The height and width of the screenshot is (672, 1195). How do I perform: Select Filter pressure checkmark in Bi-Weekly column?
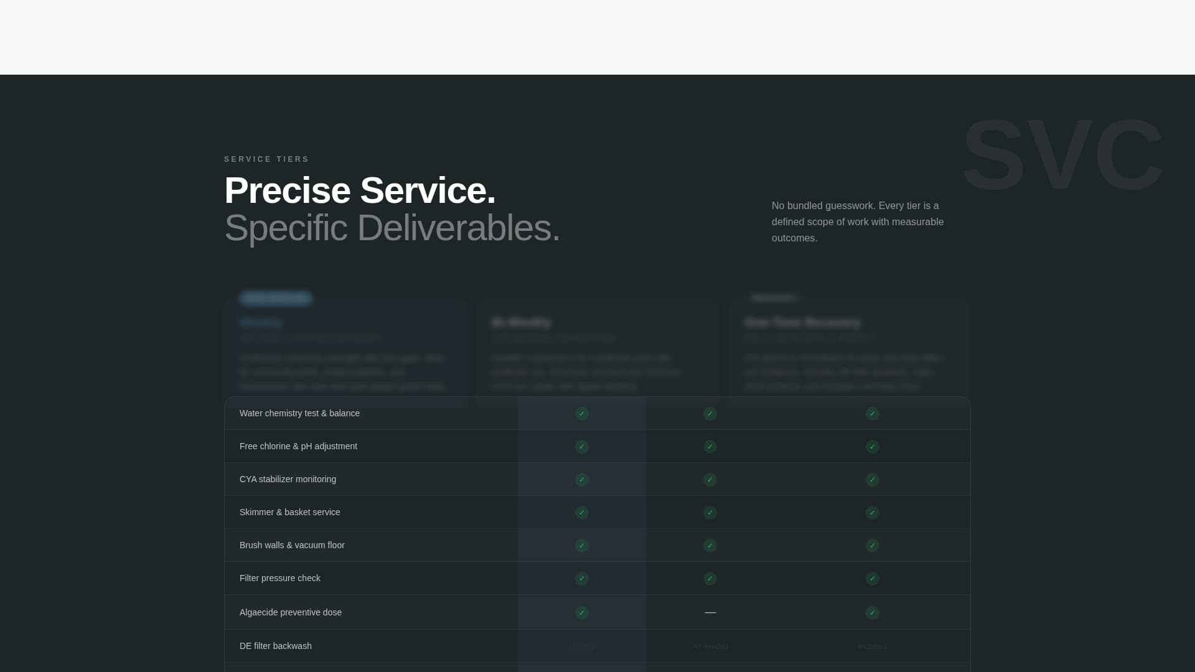coord(710,579)
